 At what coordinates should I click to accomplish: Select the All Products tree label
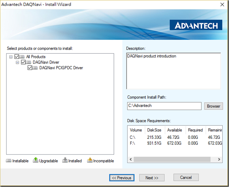coord(36,57)
